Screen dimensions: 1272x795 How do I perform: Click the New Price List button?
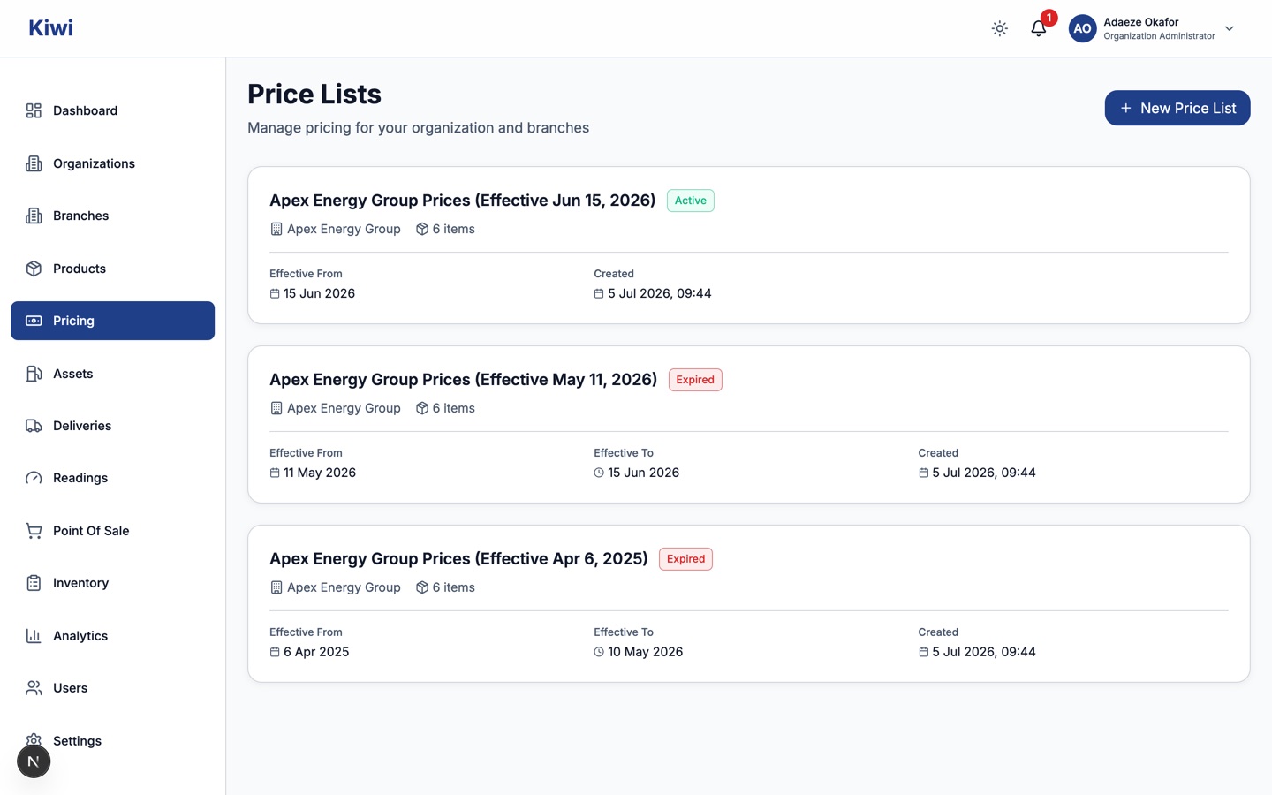click(1177, 108)
